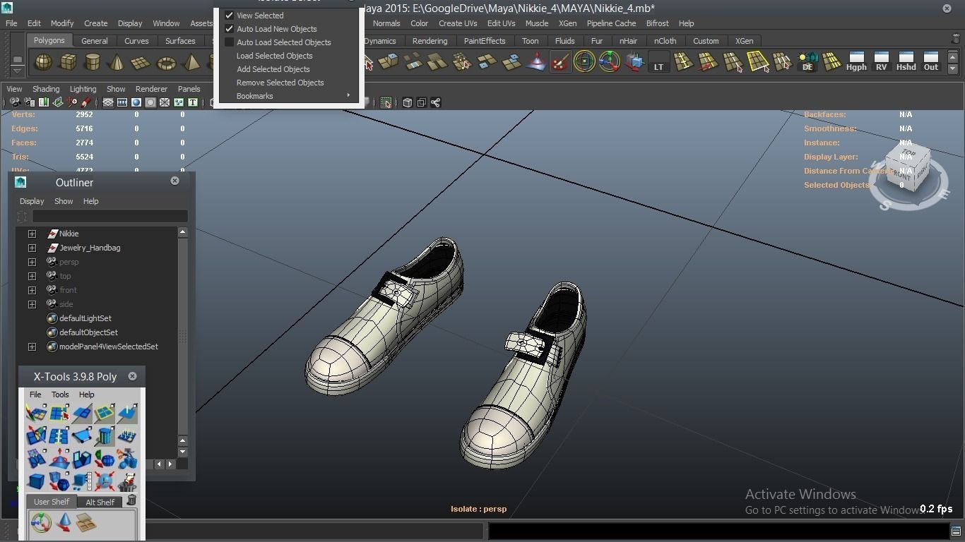Expand the front camera node in Outliner

pyautogui.click(x=32, y=290)
